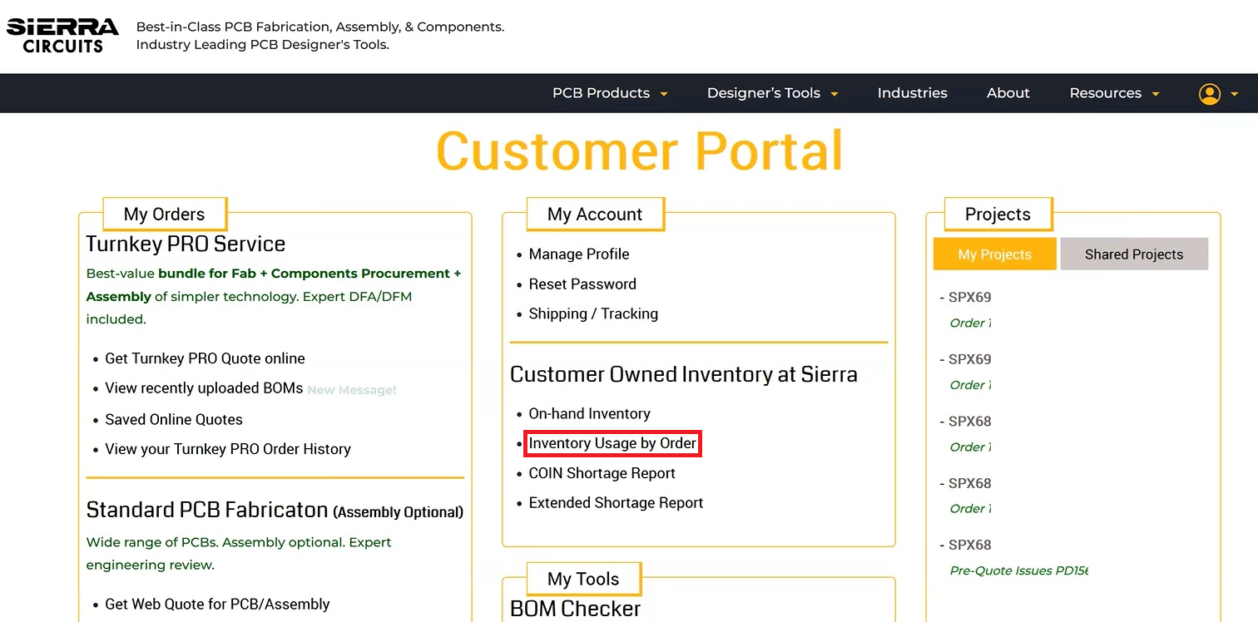
Task: Click the BOM Checker heading
Action: pos(575,609)
